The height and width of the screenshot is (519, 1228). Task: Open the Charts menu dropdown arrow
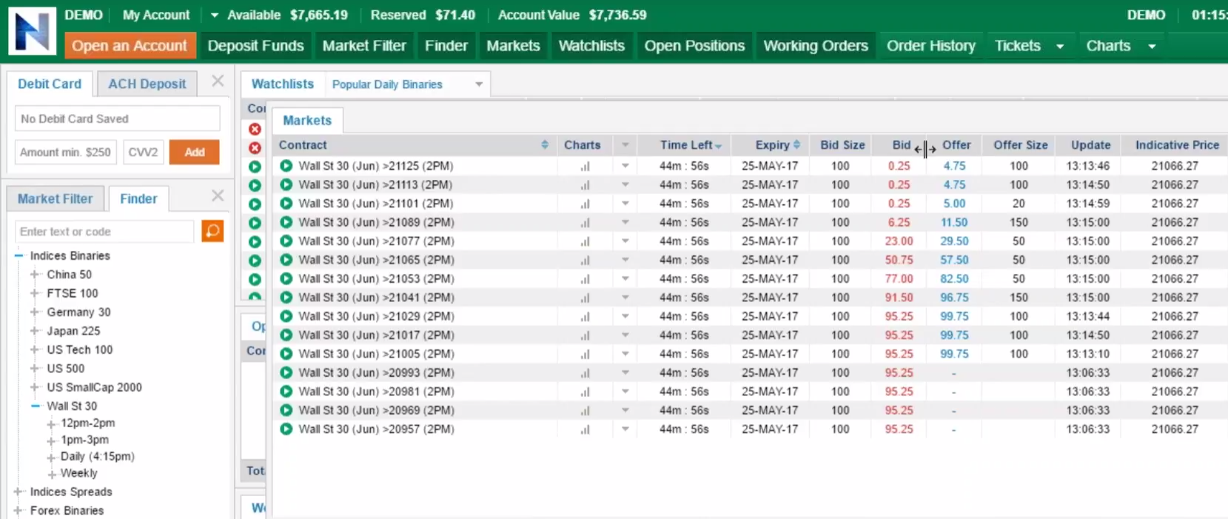(1152, 46)
